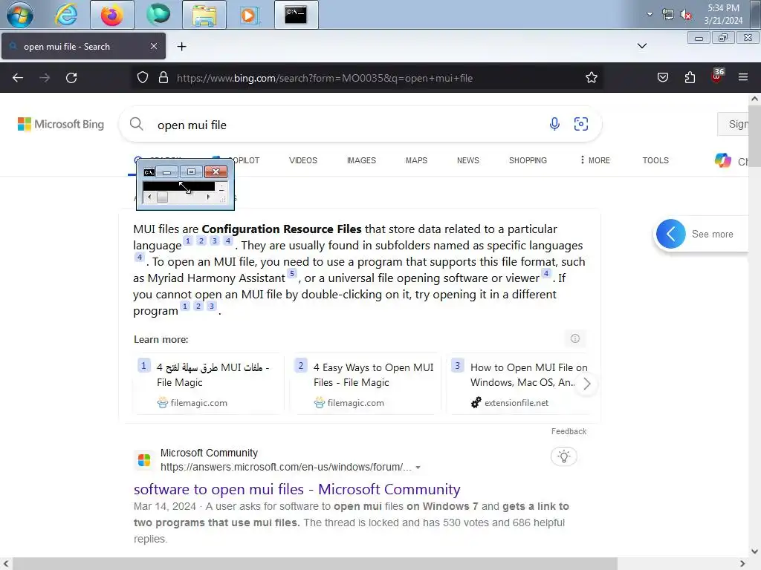Send Feedback on the answer
This screenshot has width=761, height=570.
pyautogui.click(x=569, y=431)
